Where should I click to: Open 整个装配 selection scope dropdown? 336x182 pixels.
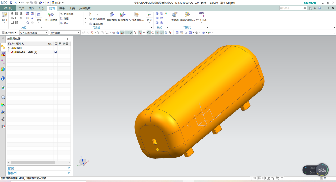[x=65, y=33]
